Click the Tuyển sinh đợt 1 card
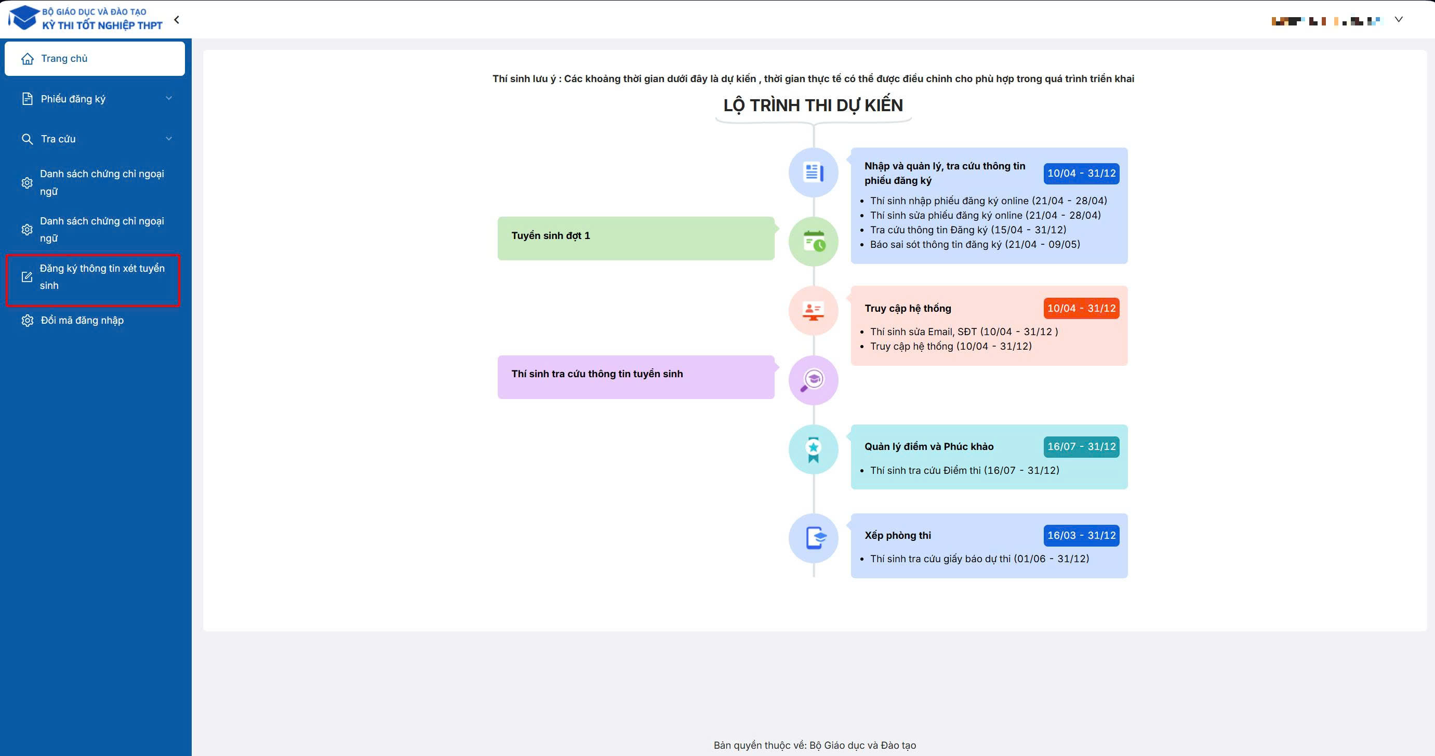Screen dimensions: 1435x756 pos(636,238)
